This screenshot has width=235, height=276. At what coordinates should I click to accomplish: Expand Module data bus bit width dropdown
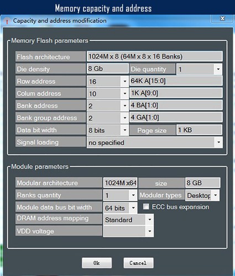(x=133, y=208)
